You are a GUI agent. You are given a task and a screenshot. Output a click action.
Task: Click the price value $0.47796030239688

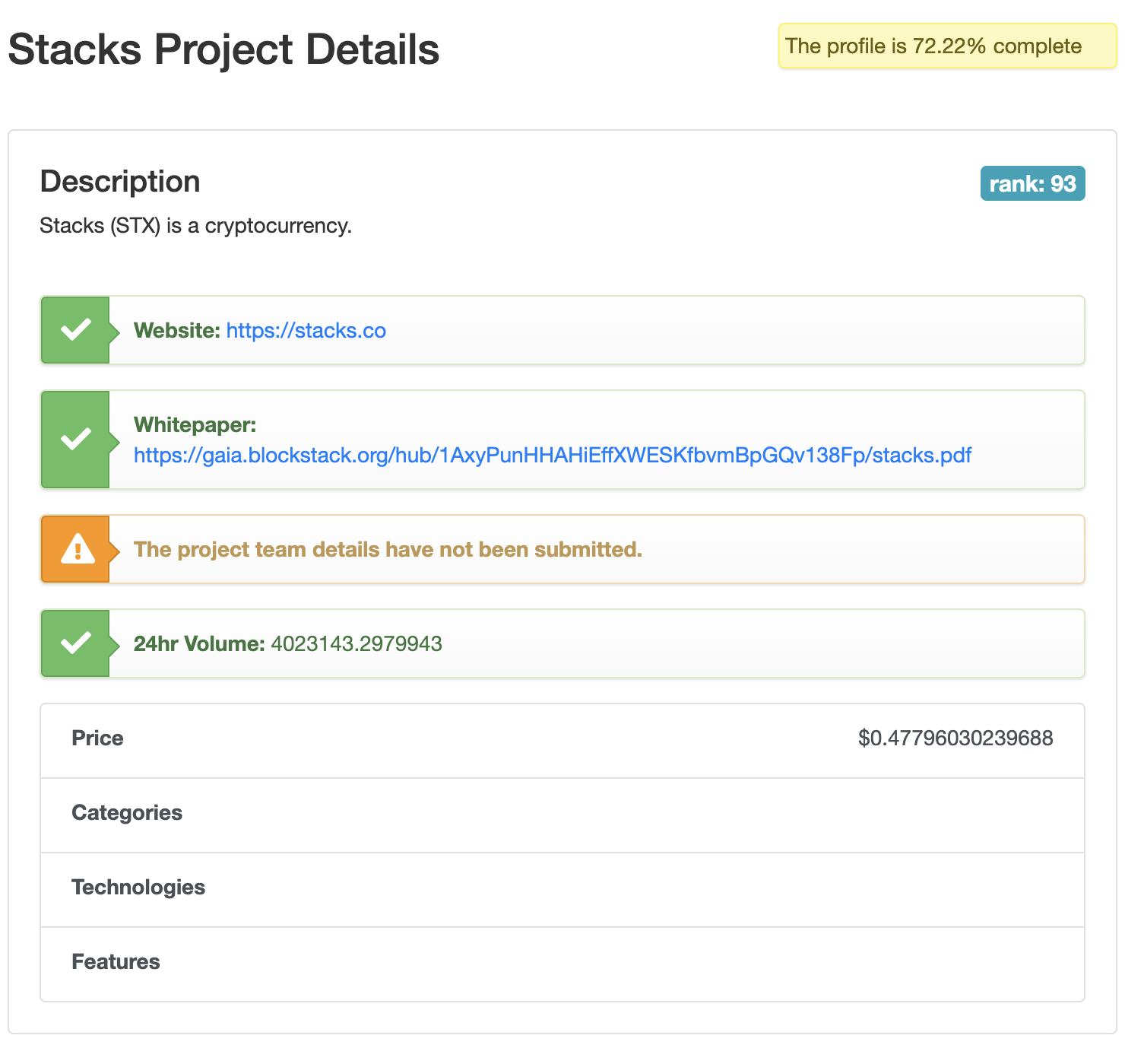point(955,738)
